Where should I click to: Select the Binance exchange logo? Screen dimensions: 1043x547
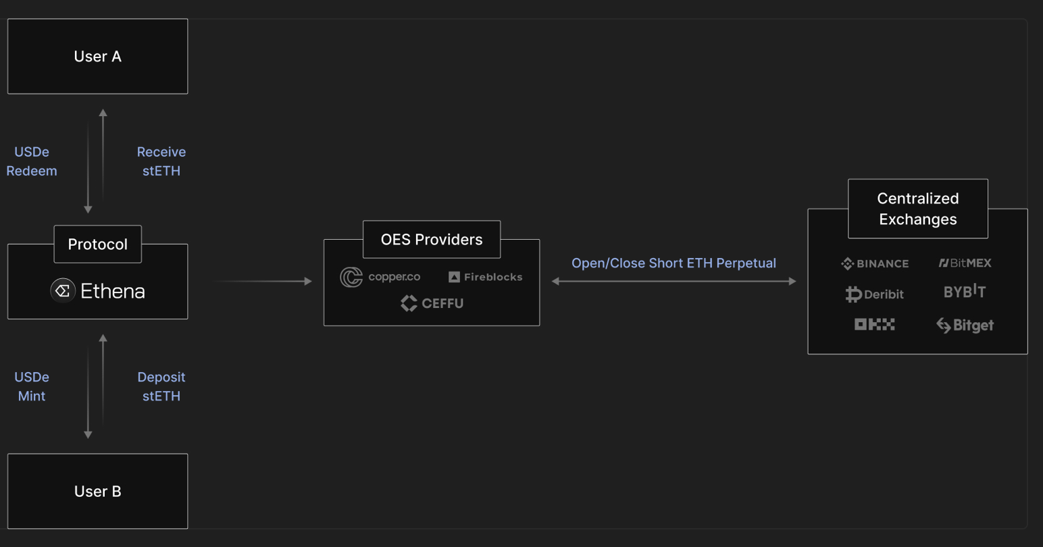click(875, 263)
